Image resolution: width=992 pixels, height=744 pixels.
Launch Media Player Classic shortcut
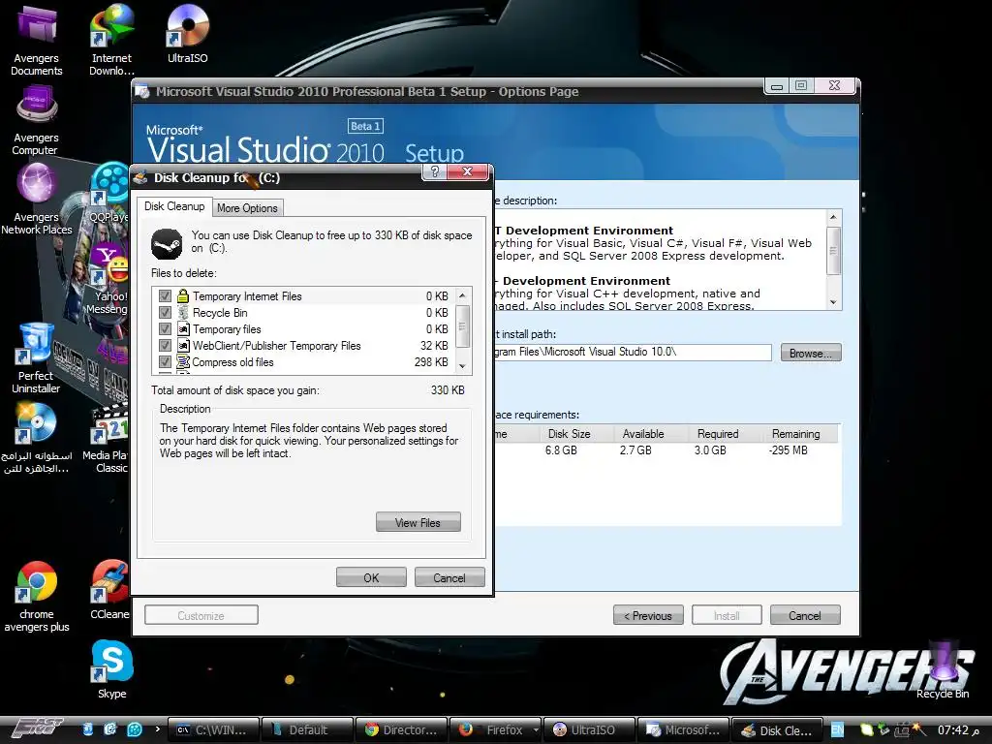coord(108,438)
